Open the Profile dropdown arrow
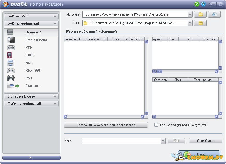The height and width of the screenshot is (164, 226). (163, 141)
